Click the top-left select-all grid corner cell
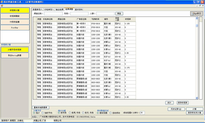This screenshot has height=123, width=205. [35, 19]
